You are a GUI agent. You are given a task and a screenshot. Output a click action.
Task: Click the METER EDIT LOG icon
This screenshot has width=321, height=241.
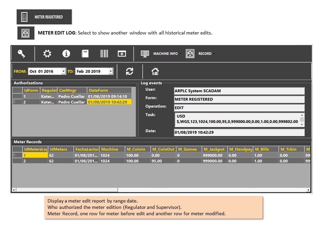click(x=26, y=33)
